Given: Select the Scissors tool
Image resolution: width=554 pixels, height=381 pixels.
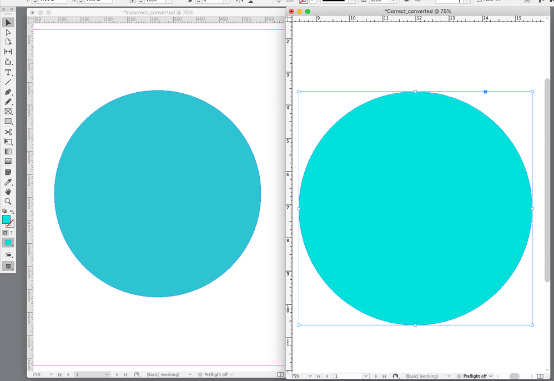Looking at the screenshot, I should point(8,132).
